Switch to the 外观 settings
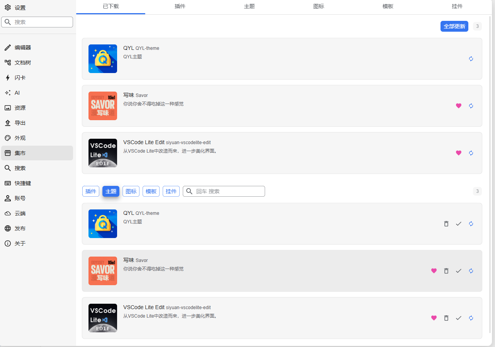The width and height of the screenshot is (495, 347). [x=37, y=138]
